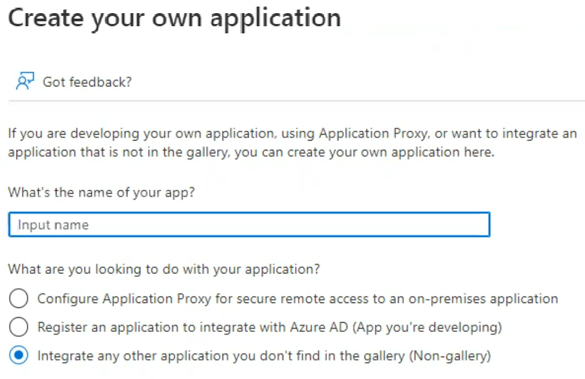The image size is (585, 379).
Task: Click the divider line below Got feedback?
Action: (296, 101)
